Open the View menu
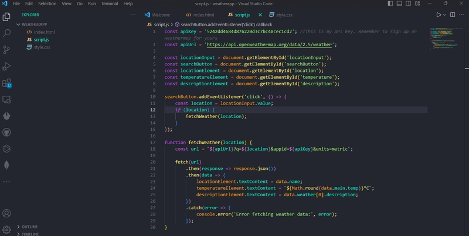 (x=66, y=4)
